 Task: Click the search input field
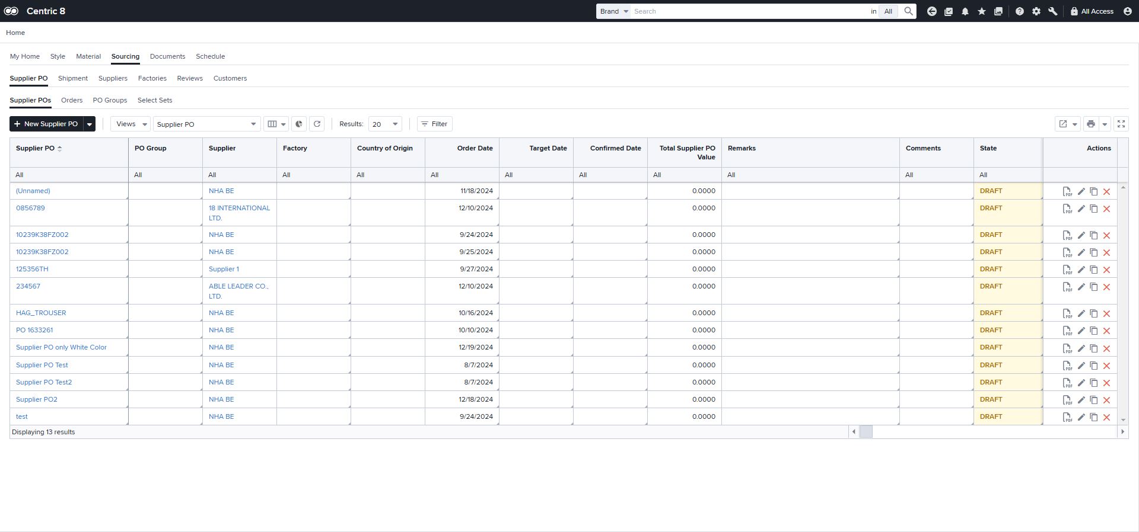(750, 11)
